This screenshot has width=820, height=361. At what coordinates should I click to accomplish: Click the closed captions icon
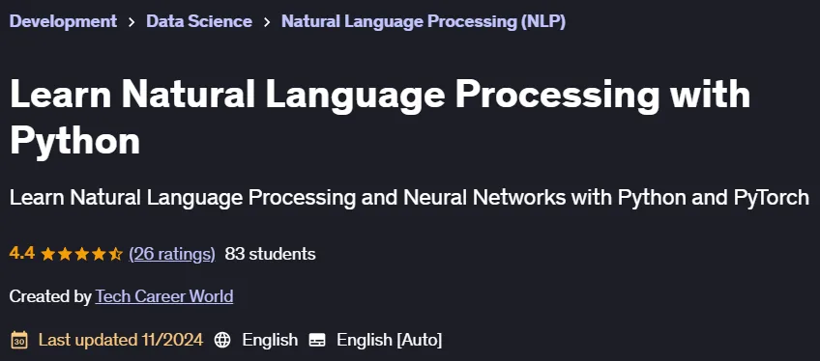coord(317,340)
